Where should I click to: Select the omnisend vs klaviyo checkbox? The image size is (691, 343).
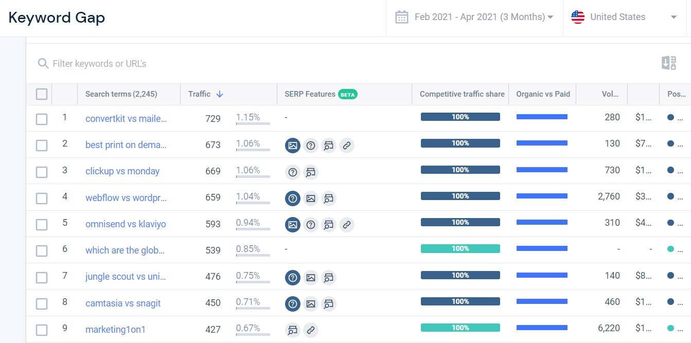pyautogui.click(x=42, y=225)
